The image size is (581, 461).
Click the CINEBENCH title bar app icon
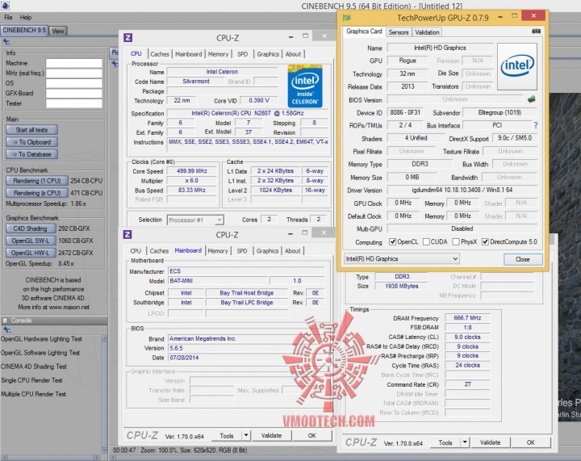[5, 6]
